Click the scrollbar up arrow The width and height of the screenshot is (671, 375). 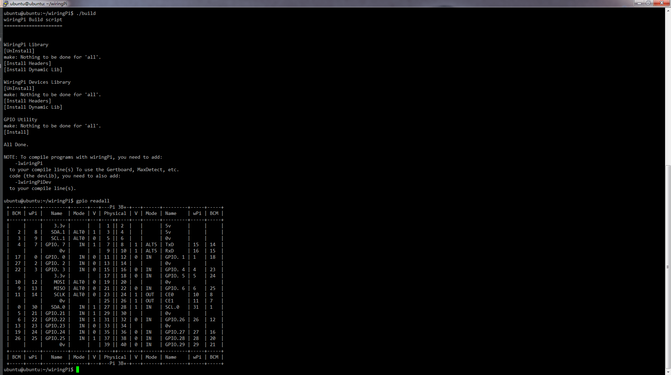tap(668, 10)
